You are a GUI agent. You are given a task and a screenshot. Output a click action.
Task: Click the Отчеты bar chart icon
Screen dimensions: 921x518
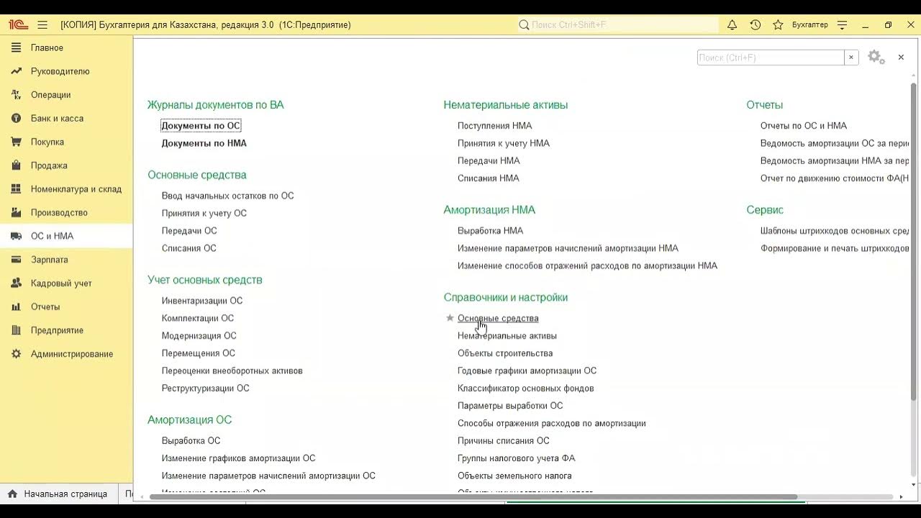coord(16,306)
